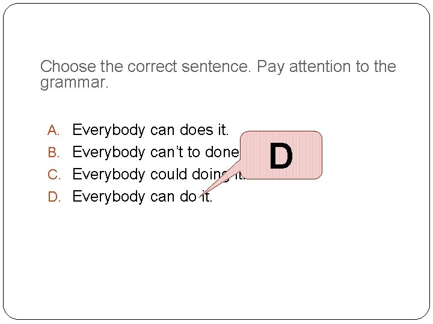Screen dimensions: 433x324
Task: Click the word 'Everybody' in option C
Action: (x=108, y=175)
